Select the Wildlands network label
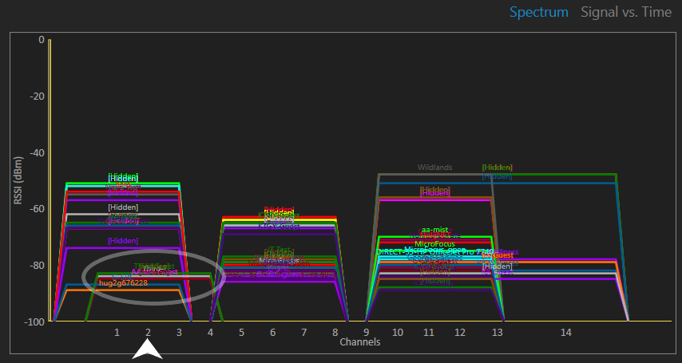682x363 pixels. coord(434,168)
